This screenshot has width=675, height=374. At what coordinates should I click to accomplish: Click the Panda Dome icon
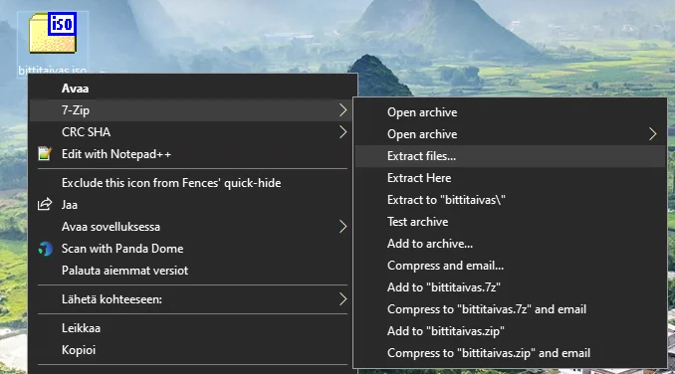45,249
